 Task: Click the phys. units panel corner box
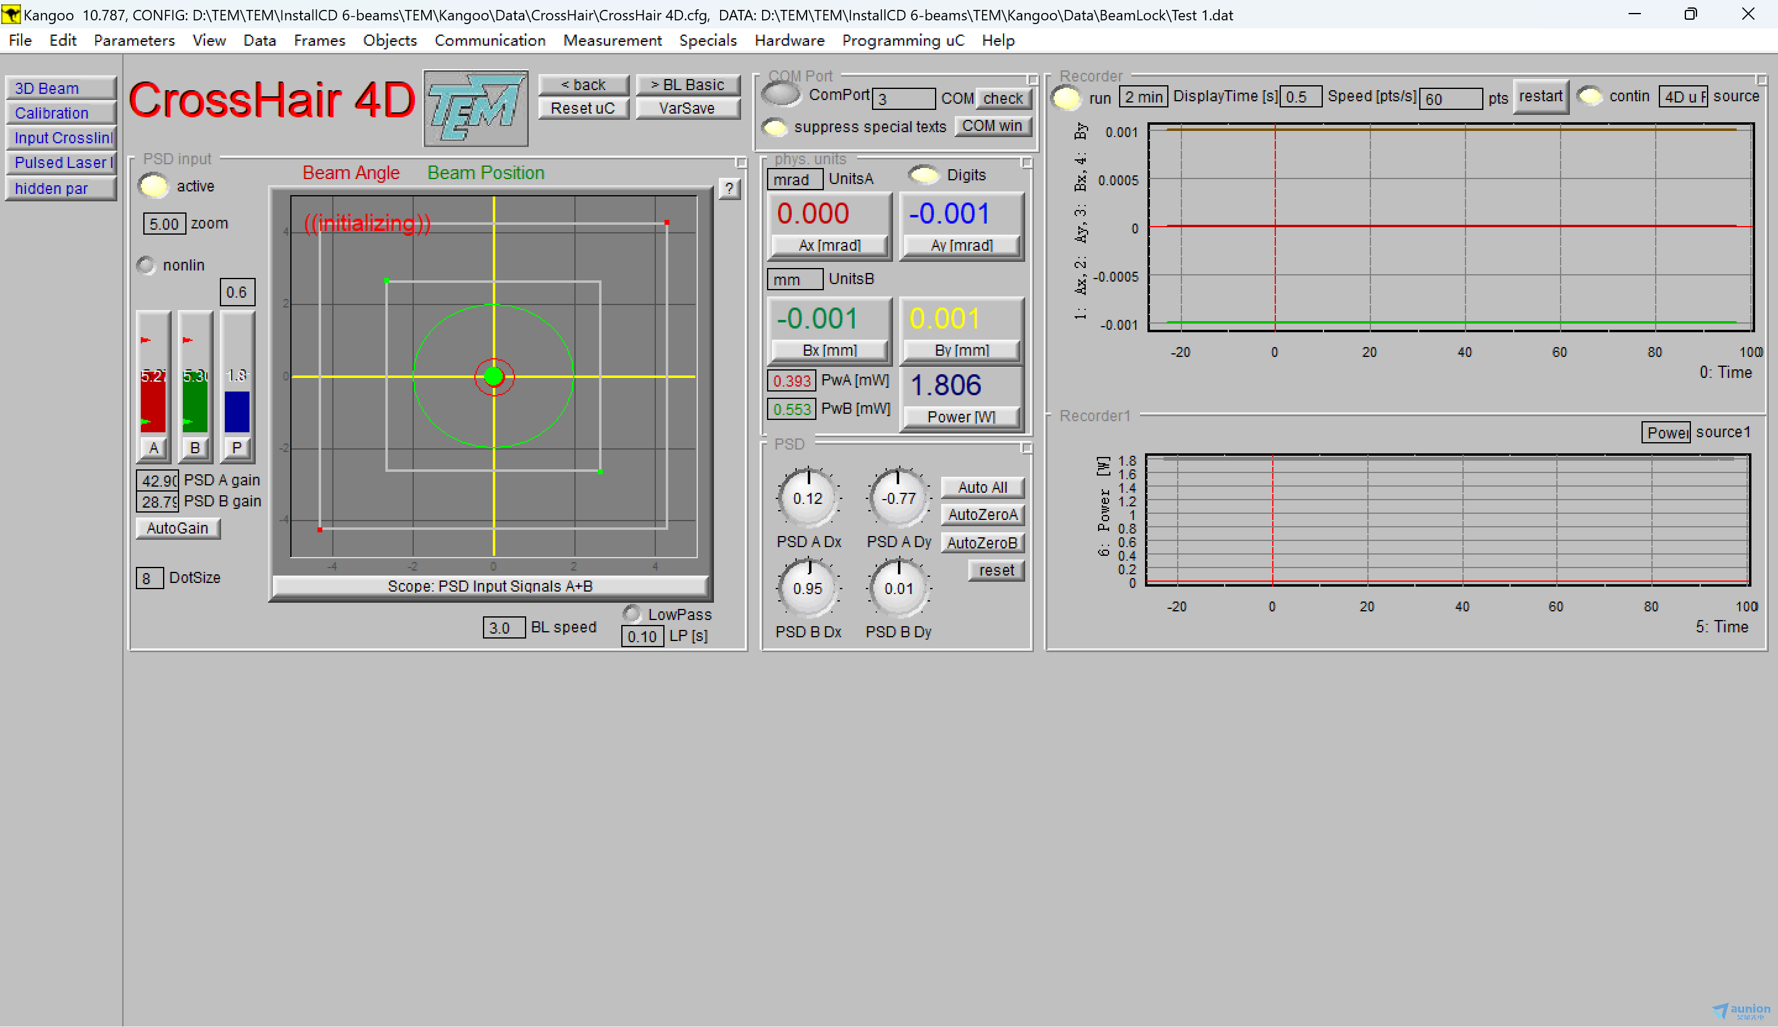[x=1027, y=163]
